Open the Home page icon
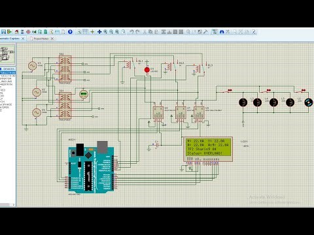 [x=16, y=32]
